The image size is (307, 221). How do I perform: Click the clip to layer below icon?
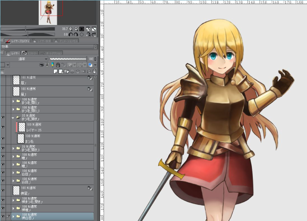(41, 65)
